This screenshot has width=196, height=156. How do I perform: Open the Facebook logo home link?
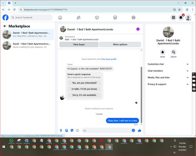point(5,18)
